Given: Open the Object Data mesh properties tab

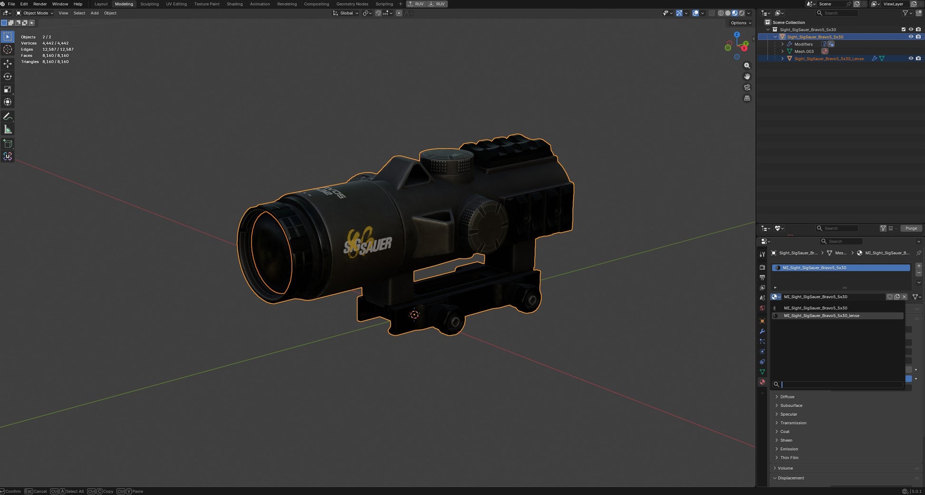Looking at the screenshot, I should [762, 372].
